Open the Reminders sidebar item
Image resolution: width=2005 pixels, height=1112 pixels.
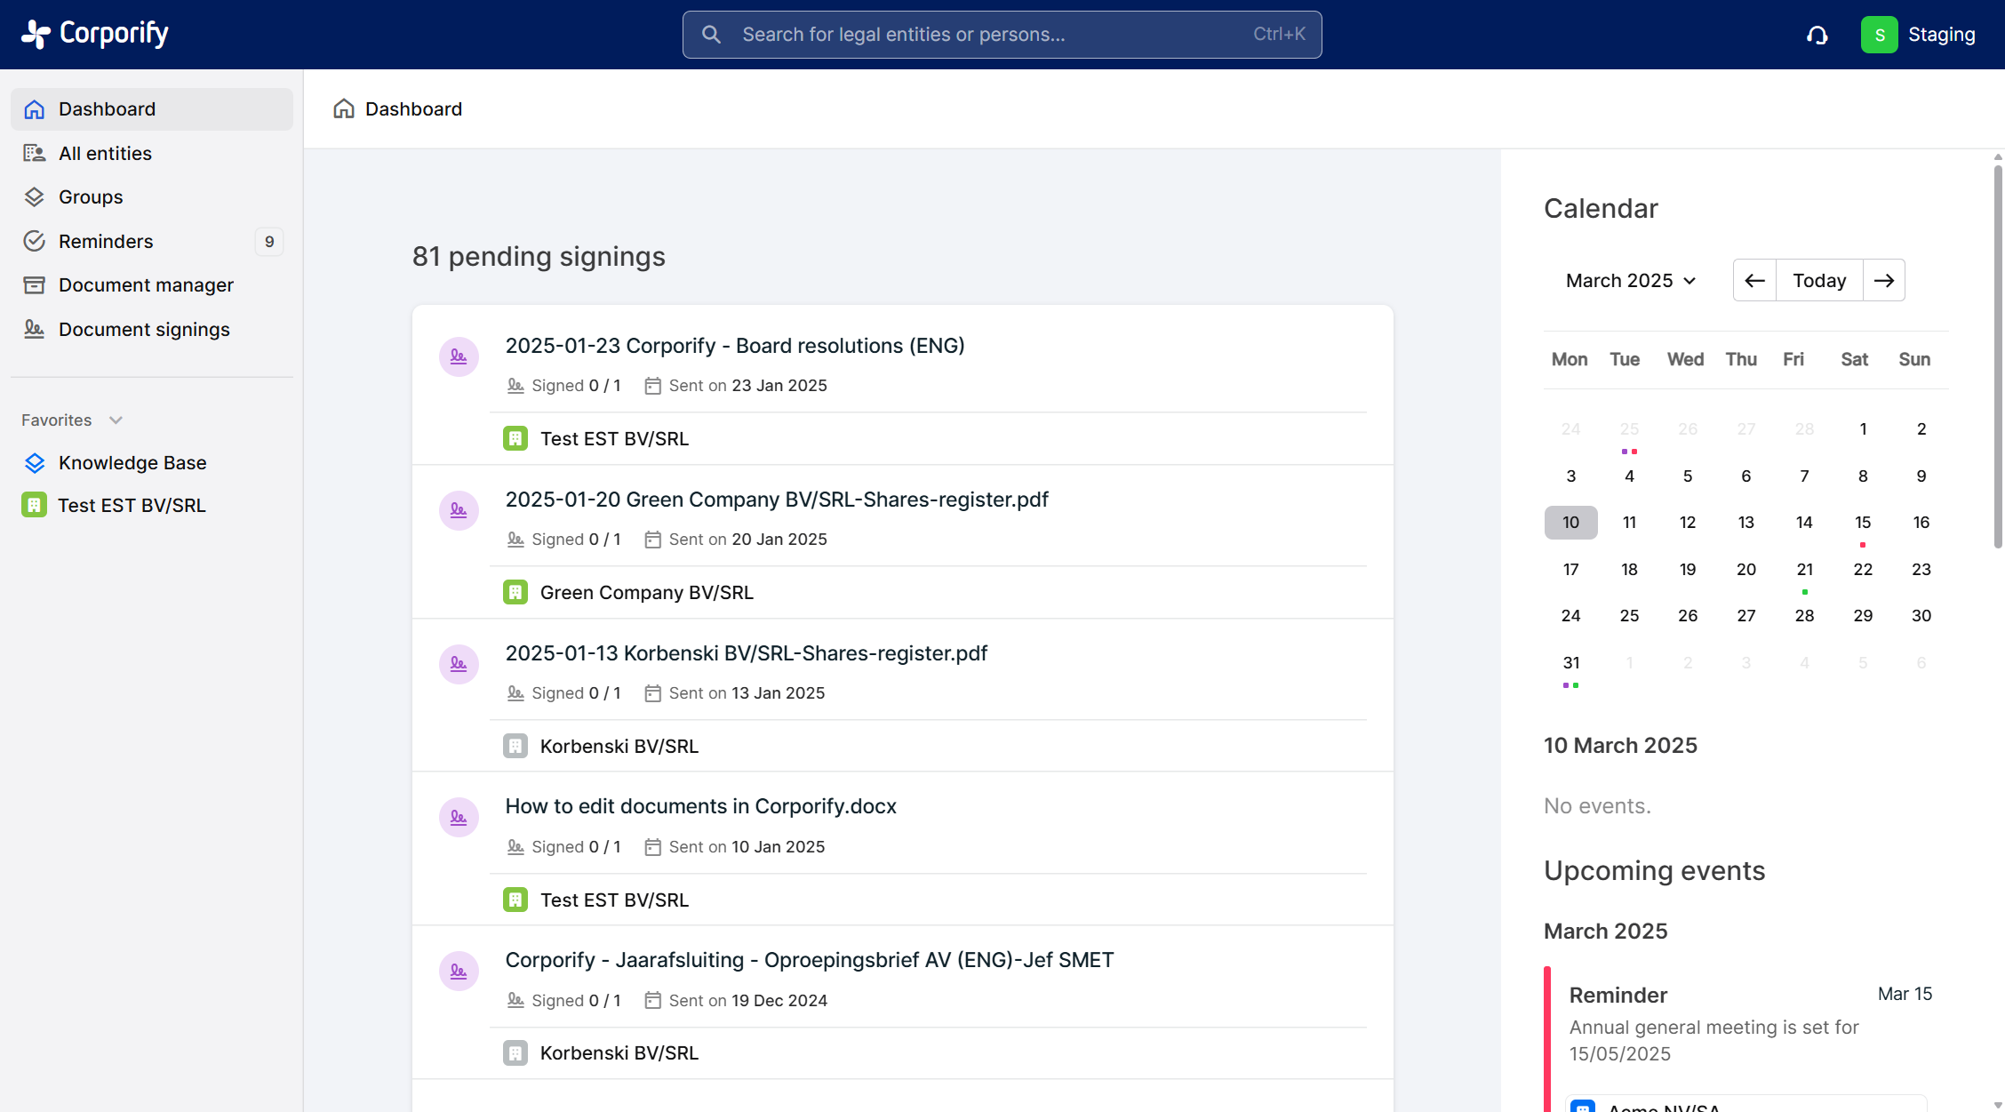click(106, 241)
